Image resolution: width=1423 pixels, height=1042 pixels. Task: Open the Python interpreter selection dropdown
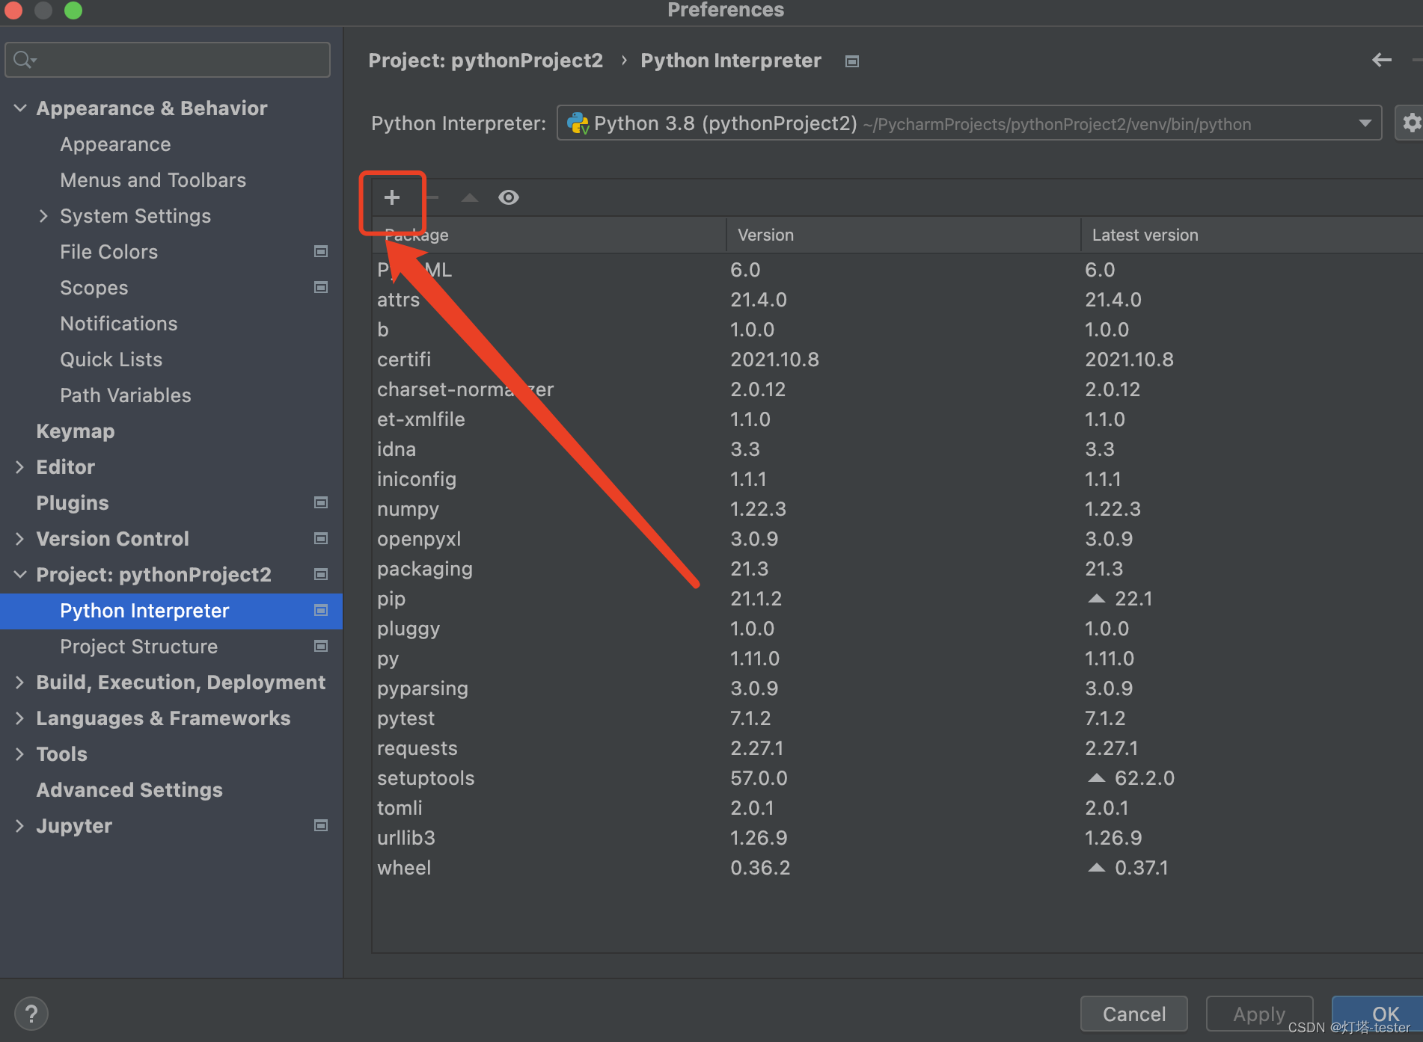coord(1363,123)
